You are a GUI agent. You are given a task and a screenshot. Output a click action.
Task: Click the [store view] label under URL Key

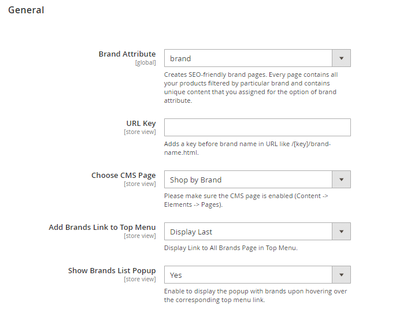tap(139, 132)
